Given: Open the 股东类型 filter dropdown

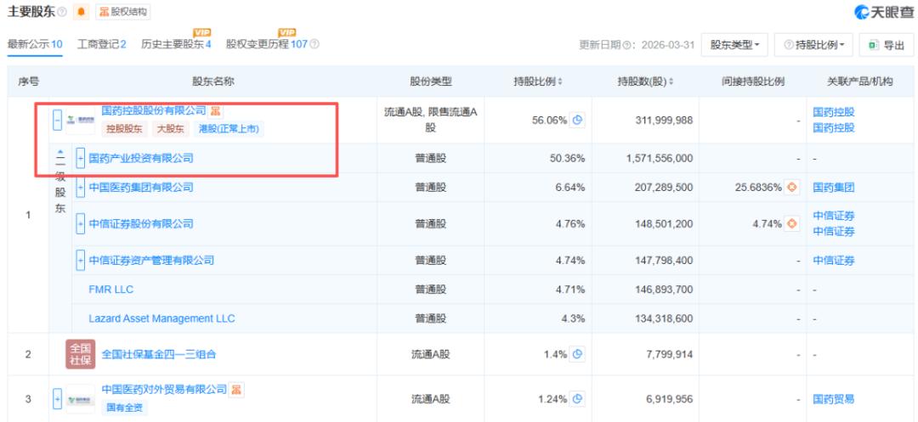Looking at the screenshot, I should point(734,45).
